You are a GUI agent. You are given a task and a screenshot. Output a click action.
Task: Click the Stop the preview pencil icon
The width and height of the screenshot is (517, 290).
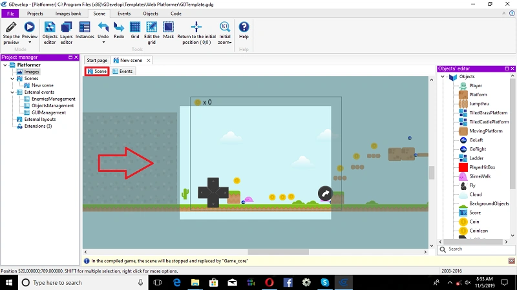pos(11,27)
